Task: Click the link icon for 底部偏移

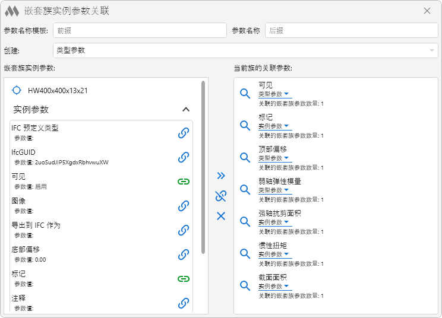Action: pos(184,255)
